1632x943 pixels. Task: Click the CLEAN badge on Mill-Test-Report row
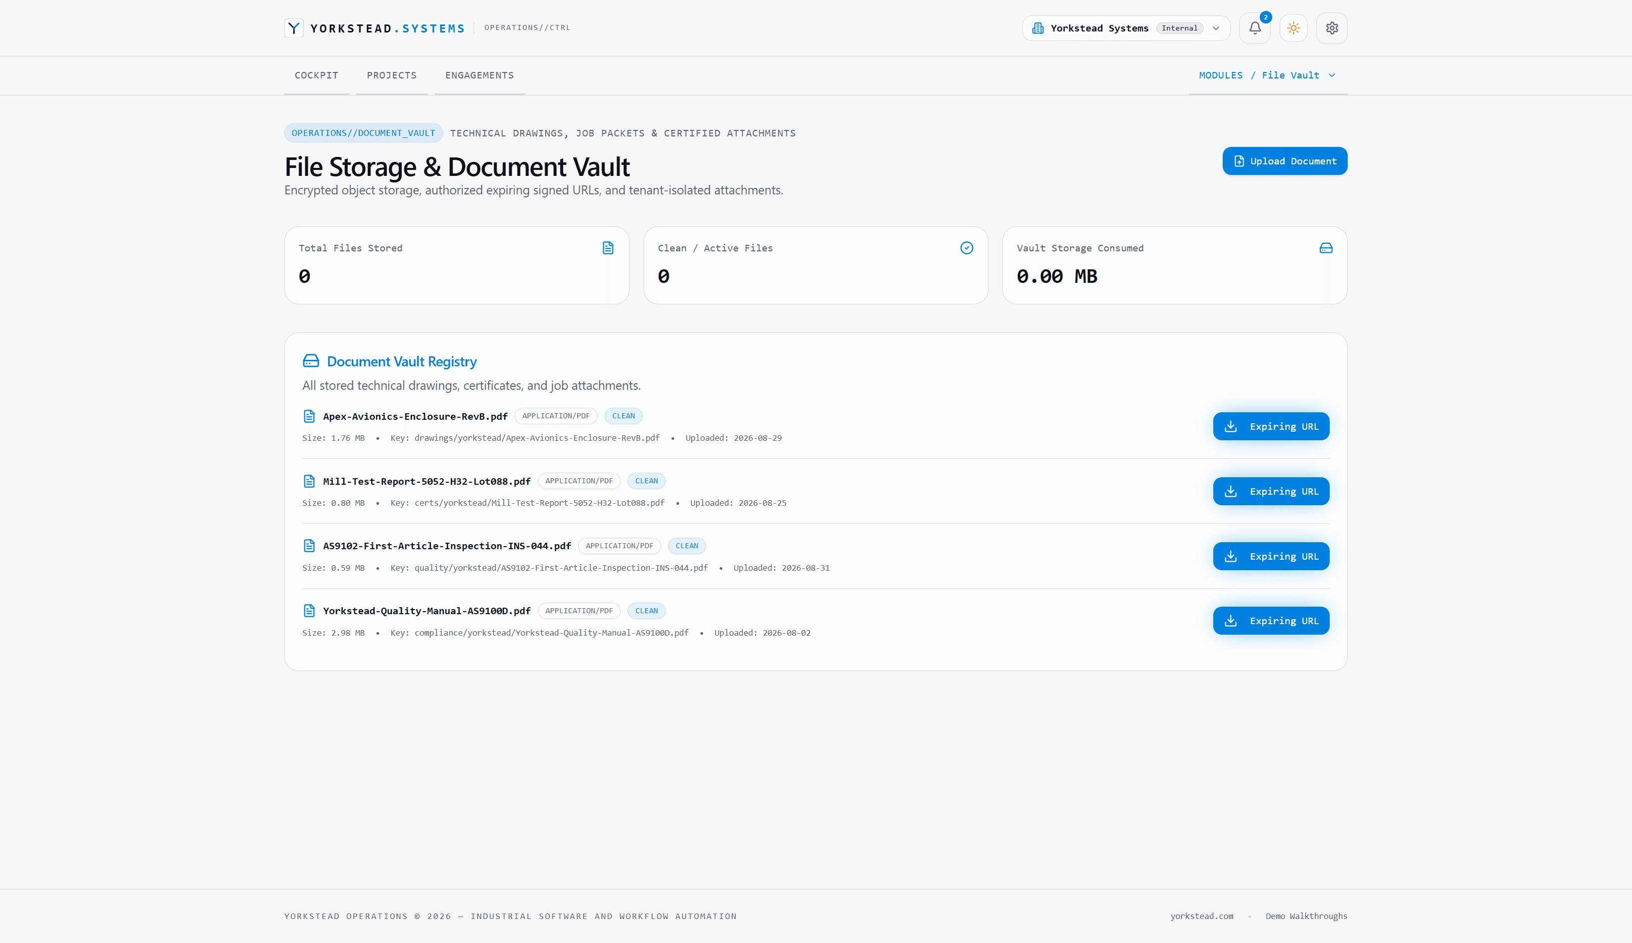tap(646, 481)
